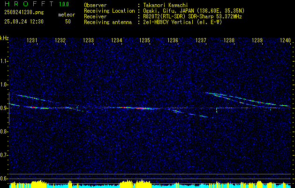This screenshot has height=188, width=295.
Task: Click the Ogaki, Gifu, JAPAN location text
Action: click(x=194, y=11)
